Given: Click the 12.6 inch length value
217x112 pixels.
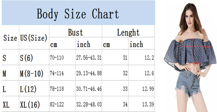Looking at the screenshot, I should (149, 73).
